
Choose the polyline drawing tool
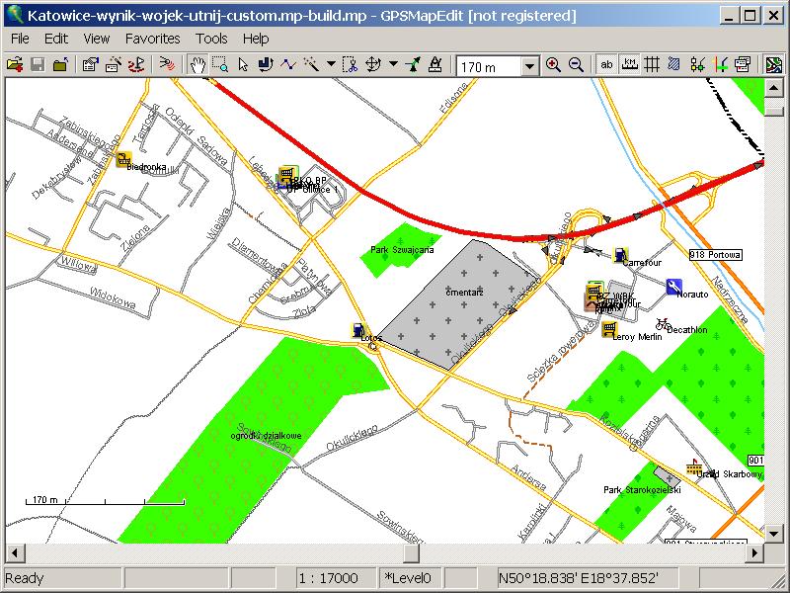click(x=287, y=65)
